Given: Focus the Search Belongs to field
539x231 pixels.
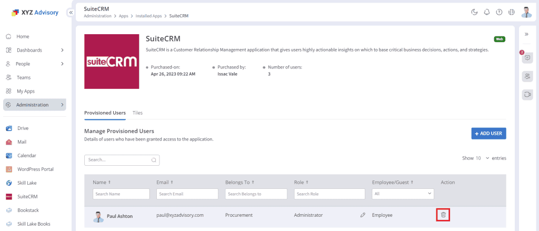Looking at the screenshot, I should point(256,194).
